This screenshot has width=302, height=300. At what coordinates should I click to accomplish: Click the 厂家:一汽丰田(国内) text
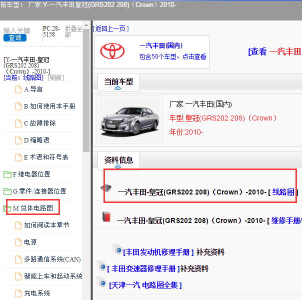click(x=200, y=104)
